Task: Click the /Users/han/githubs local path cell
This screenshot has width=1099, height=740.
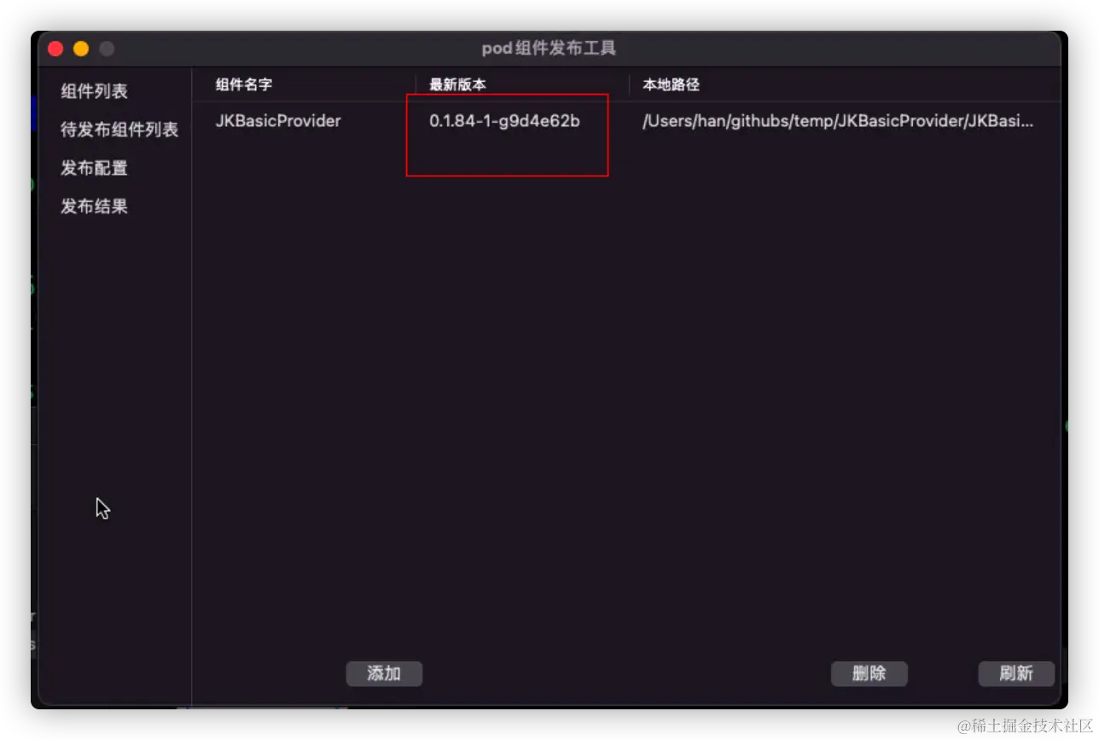Action: (x=838, y=121)
